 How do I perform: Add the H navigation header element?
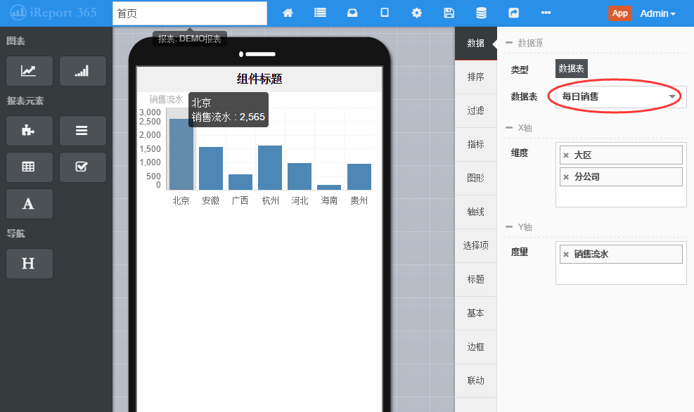(30, 264)
